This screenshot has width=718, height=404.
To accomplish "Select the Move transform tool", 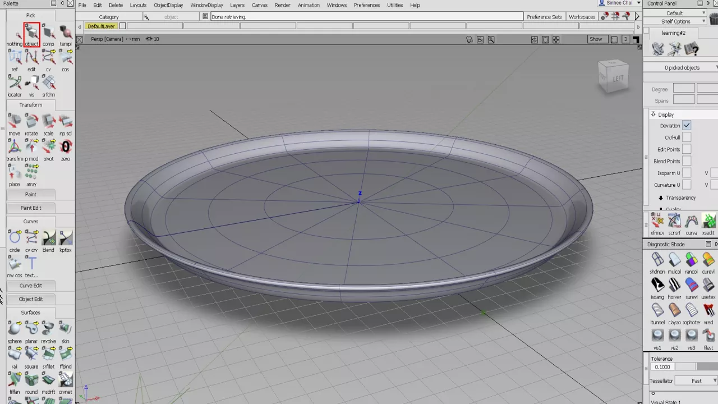I will click(x=15, y=123).
